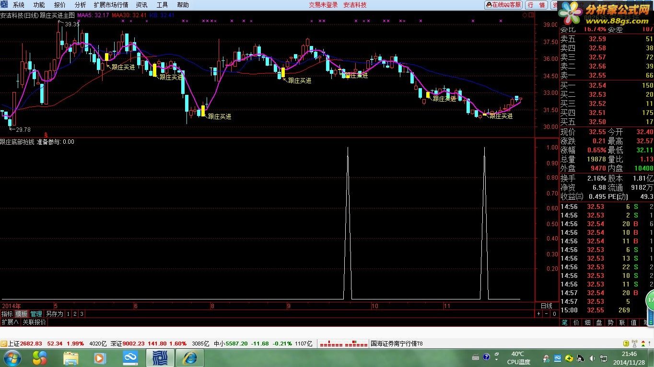Open Internet Explorer from taskbar
654x367 pixels.
point(190,358)
